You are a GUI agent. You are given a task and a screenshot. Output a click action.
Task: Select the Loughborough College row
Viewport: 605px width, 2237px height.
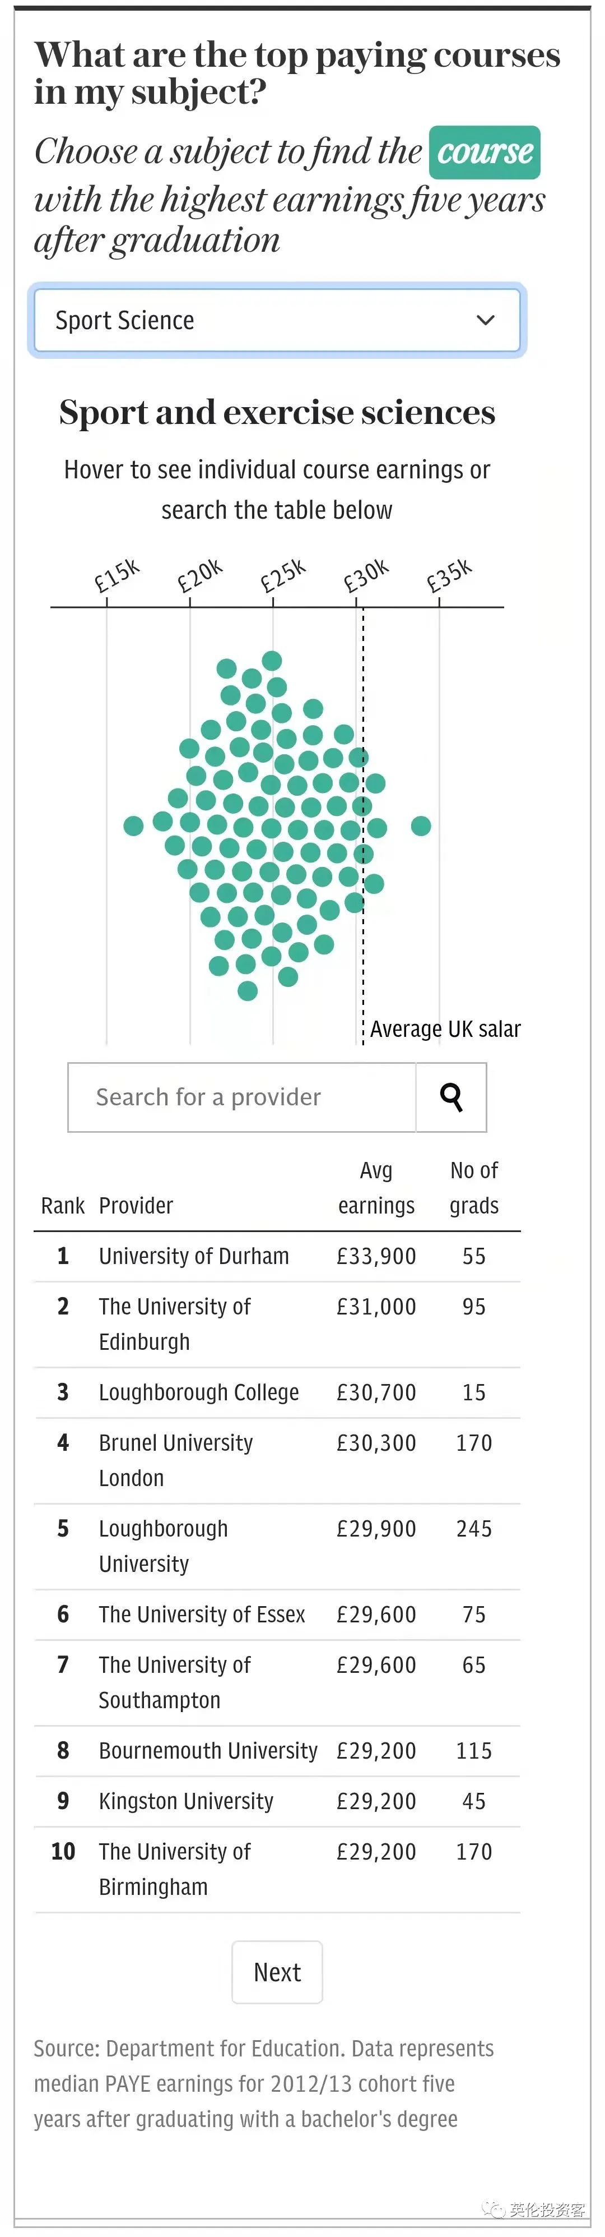coord(277,1393)
